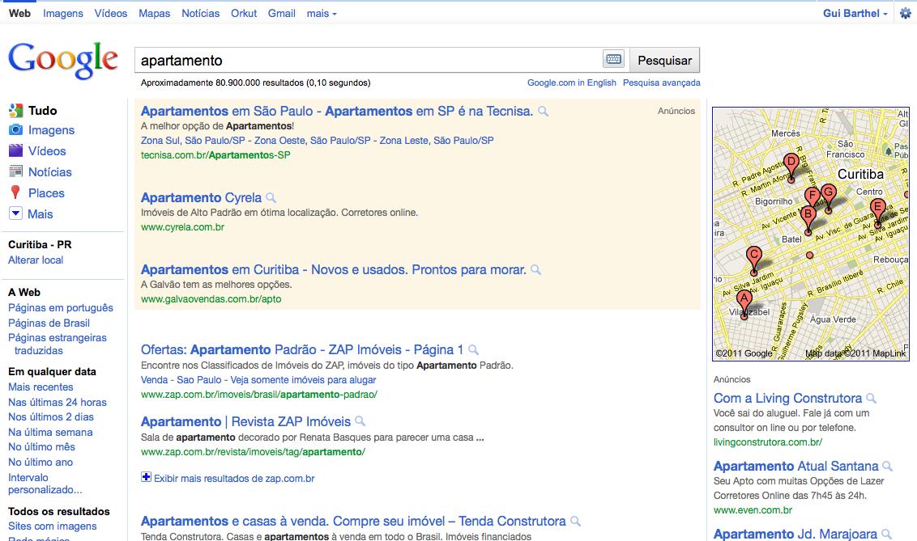Preview magnifier beside ZAP Imóveis Página 1
917x541 pixels.
coord(474,349)
